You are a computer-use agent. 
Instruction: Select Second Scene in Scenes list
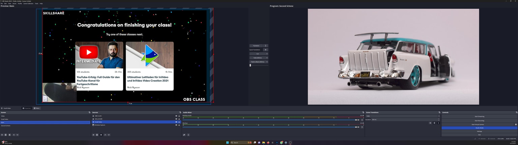pyautogui.click(x=45, y=126)
